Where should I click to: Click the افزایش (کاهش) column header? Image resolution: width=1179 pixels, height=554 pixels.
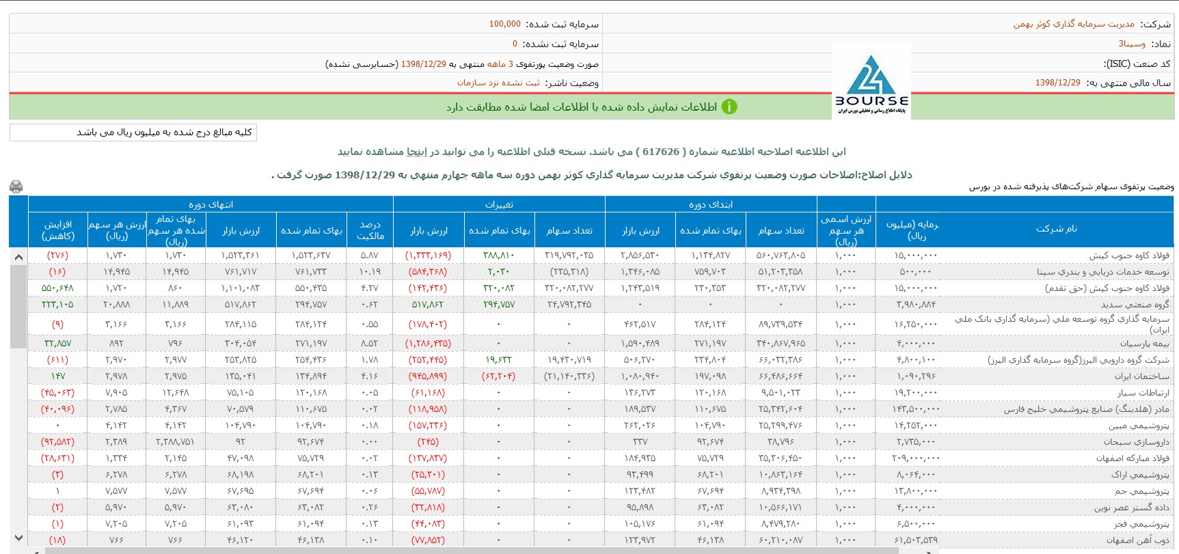tap(58, 230)
